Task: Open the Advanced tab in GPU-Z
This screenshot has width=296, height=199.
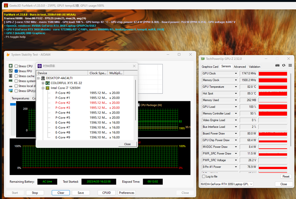Action: [240, 67]
